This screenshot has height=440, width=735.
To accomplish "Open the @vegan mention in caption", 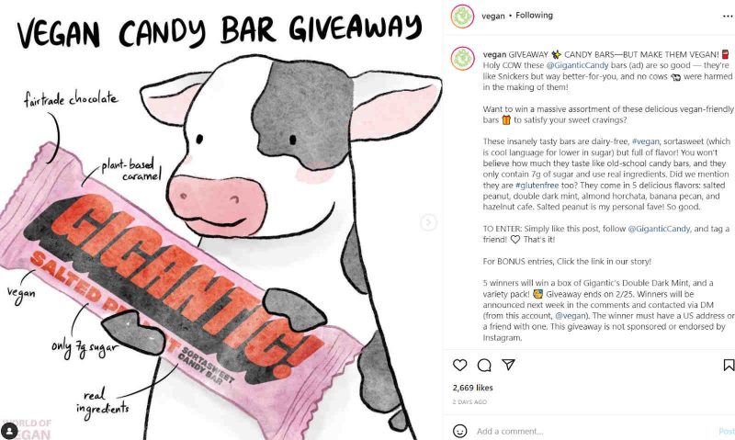I will click(571, 316).
